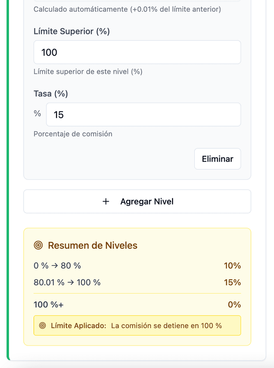274x368 pixels.
Task: Click the 100 %+ summary row
Action: click(49, 305)
